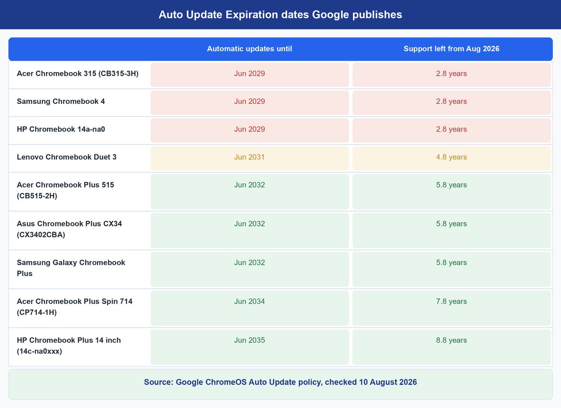This screenshot has height=408, width=561.
Task: Click the Jun 2029 cell for Acer Chromebook 315
Action: coord(250,75)
